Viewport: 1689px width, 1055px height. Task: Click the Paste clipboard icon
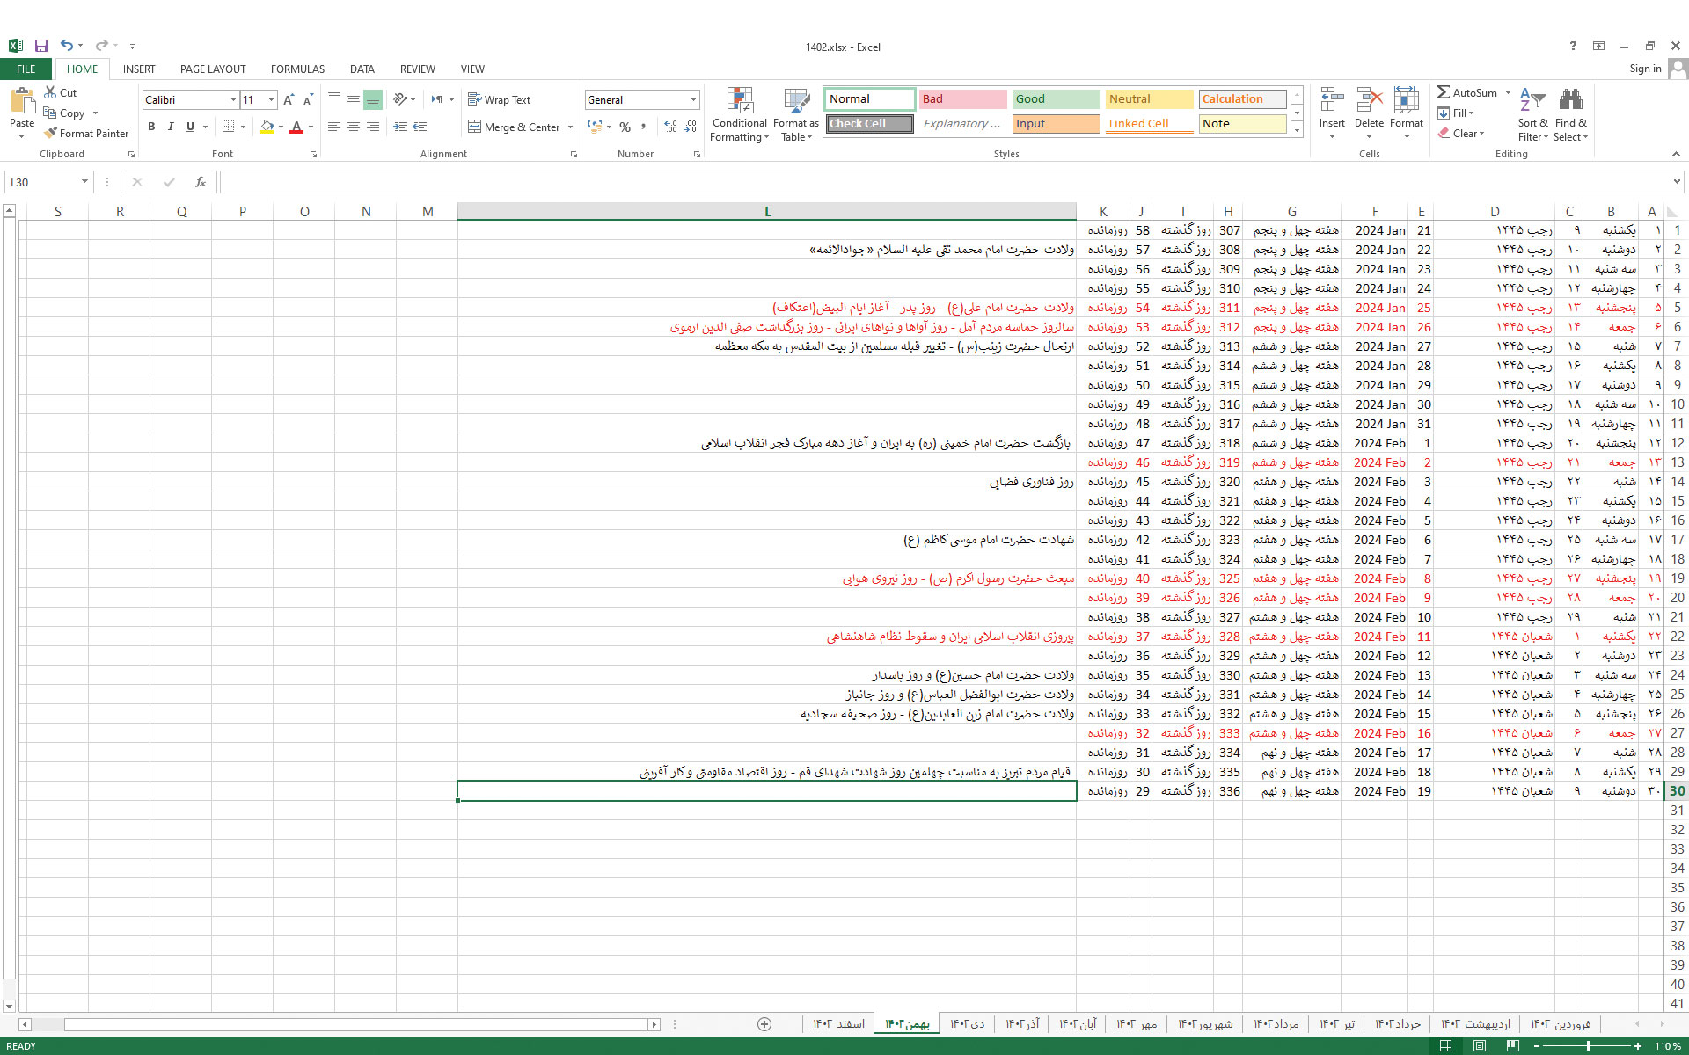point(22,102)
